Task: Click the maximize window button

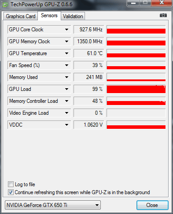Action: coord(145,3)
